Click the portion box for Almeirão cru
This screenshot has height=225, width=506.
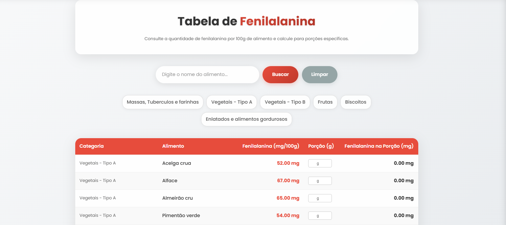coord(320,198)
